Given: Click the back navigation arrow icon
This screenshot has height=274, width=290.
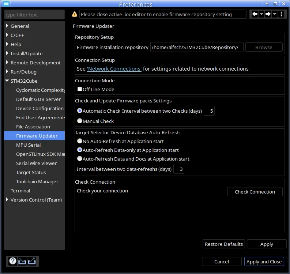Looking at the screenshot, I should coord(255,14).
